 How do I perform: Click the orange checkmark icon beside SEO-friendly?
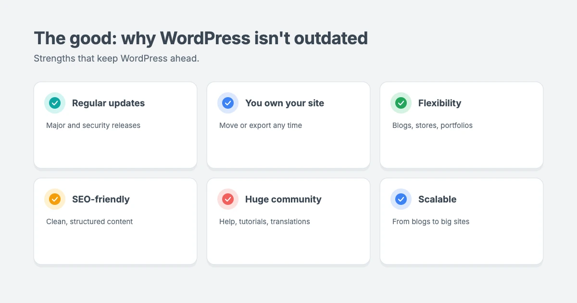coord(55,199)
